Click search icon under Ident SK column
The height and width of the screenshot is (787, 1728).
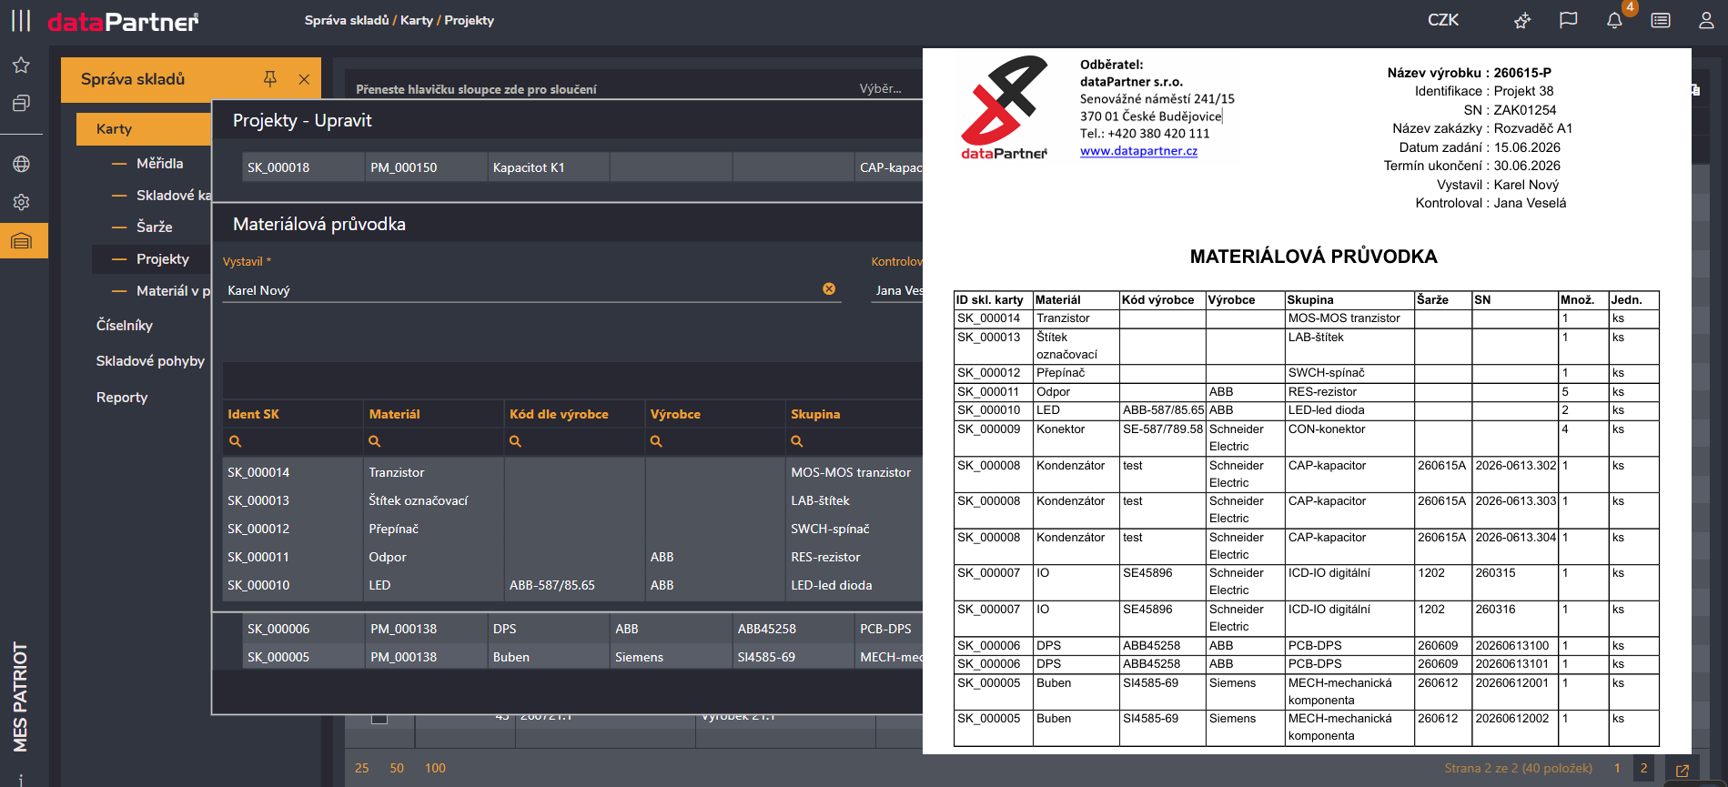click(236, 441)
